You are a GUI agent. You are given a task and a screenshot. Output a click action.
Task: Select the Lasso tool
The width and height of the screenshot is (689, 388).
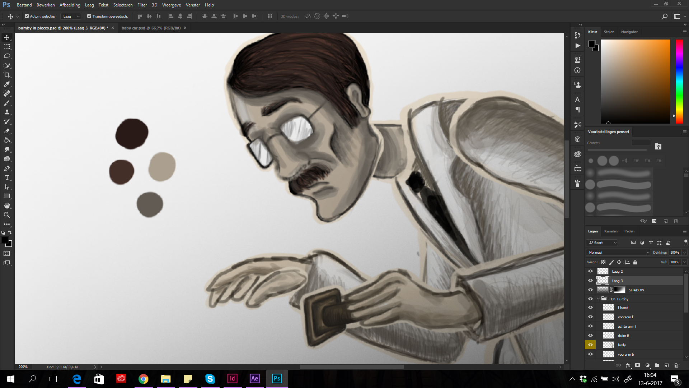[7, 56]
